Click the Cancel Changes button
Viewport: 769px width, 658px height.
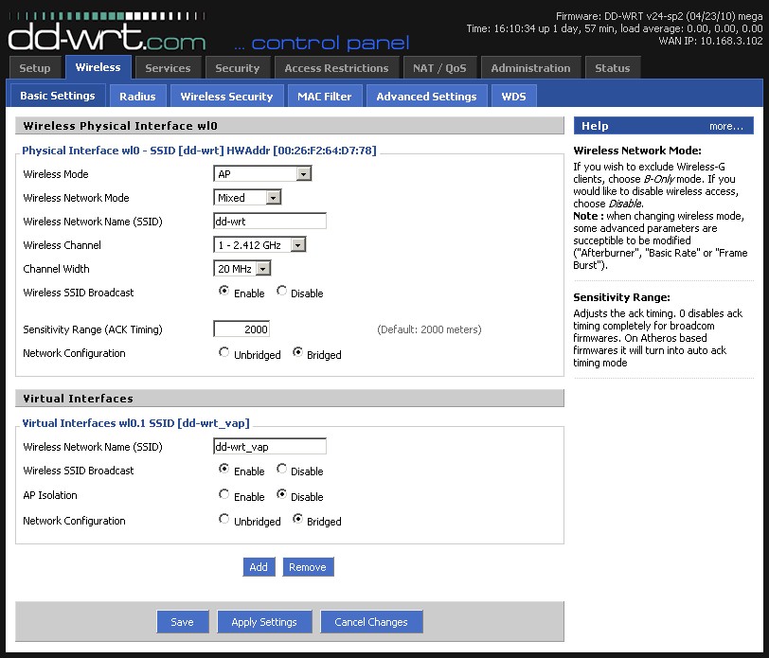coord(371,622)
